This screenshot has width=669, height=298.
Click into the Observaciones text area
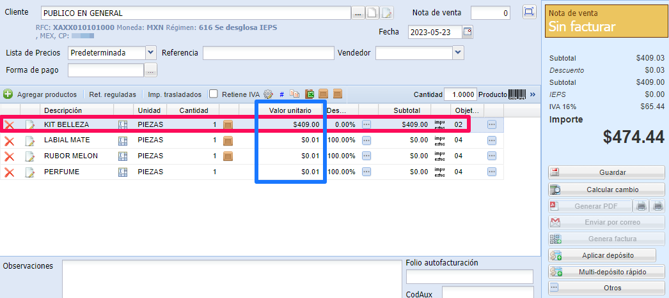(231, 278)
